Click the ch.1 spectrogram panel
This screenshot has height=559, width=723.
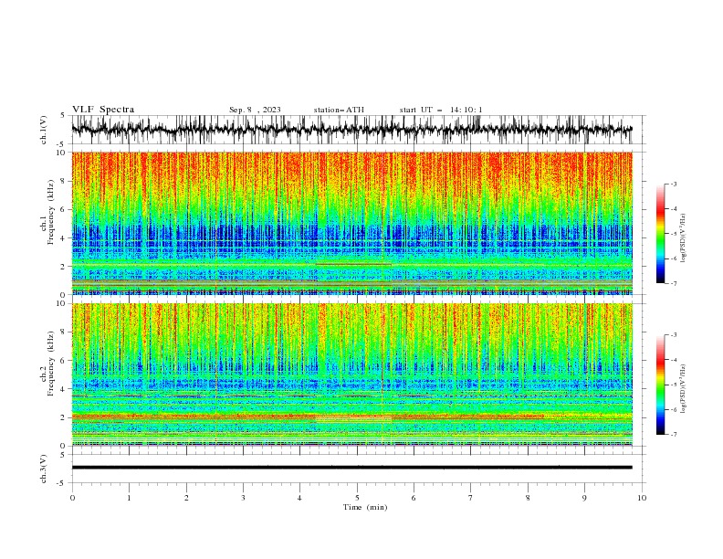point(351,223)
